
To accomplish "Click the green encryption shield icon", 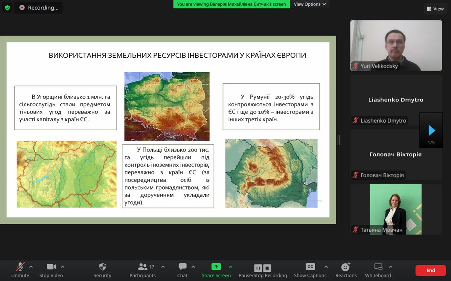I will click(7, 7).
